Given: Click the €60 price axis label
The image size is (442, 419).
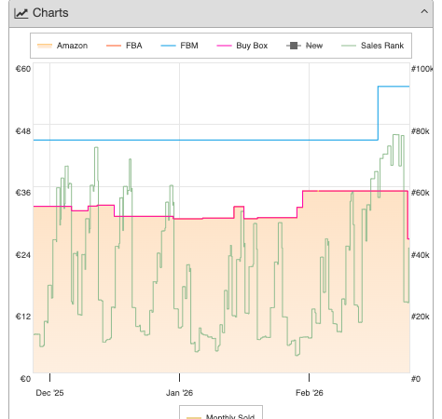Looking at the screenshot, I should point(23,69).
